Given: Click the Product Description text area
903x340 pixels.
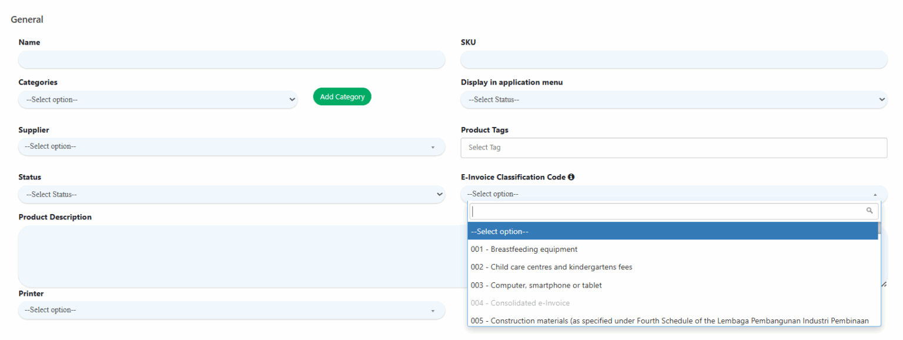Looking at the screenshot, I should [231, 256].
